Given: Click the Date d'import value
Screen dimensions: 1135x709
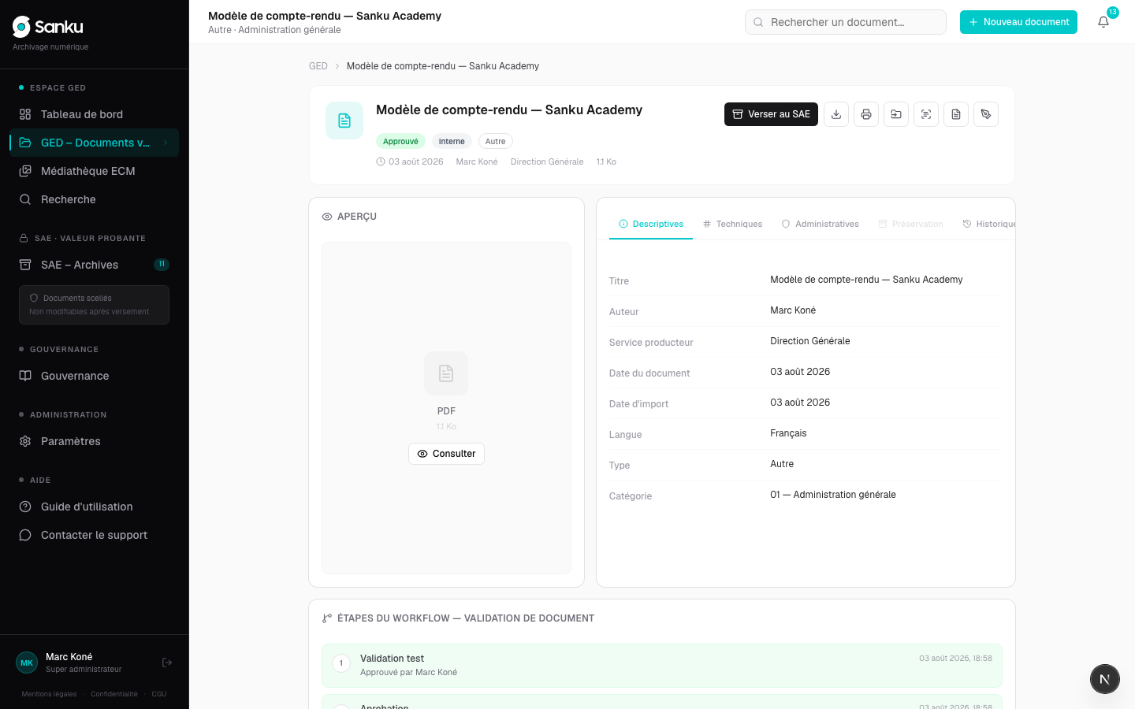Looking at the screenshot, I should [800, 403].
